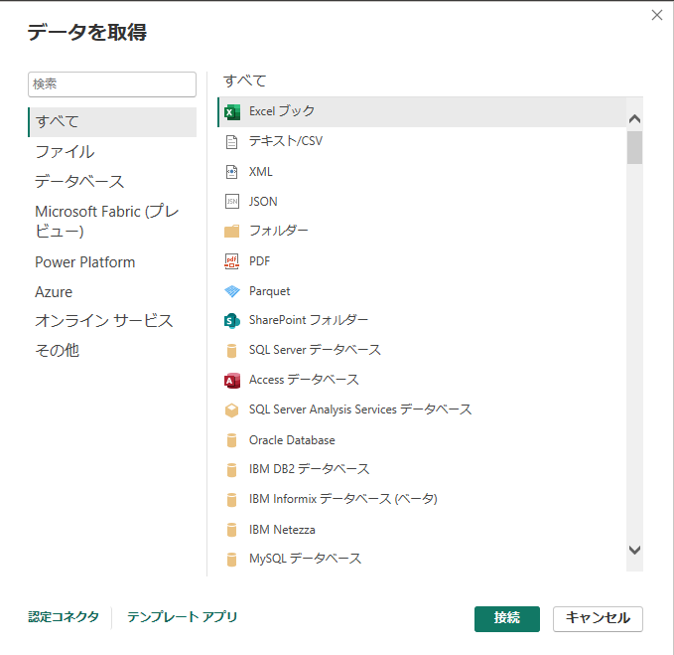The height and width of the screenshot is (655, 674).
Task: Open the 認定コネクタ link
Action: 64,617
